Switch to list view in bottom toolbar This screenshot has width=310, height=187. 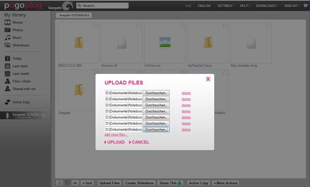tap(60, 183)
